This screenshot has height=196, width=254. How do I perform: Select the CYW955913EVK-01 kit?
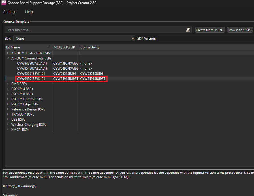pyautogui.click(x=31, y=79)
